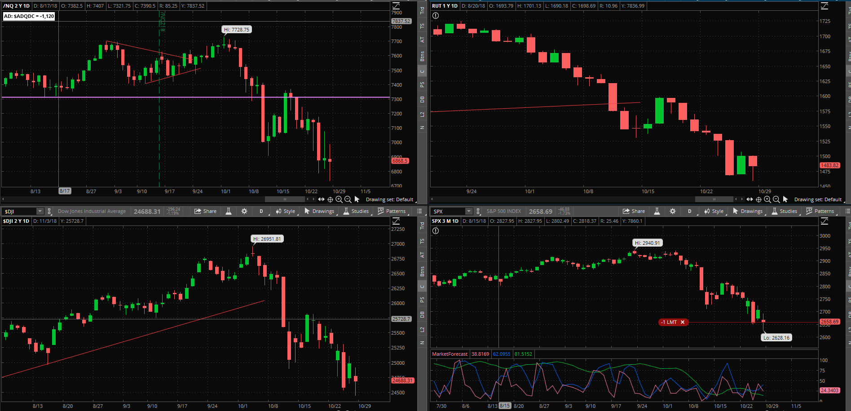Click symbol link icon beside $DJI field
This screenshot has width=851, height=411.
pyautogui.click(x=49, y=211)
